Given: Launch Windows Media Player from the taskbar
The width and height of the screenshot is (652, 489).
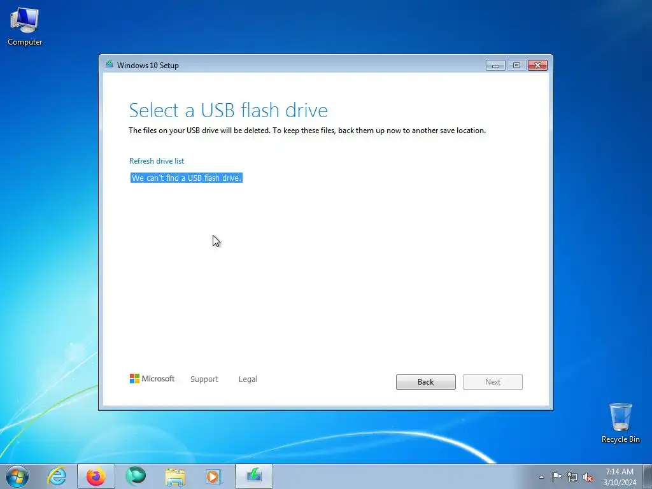Looking at the screenshot, I should [214, 476].
